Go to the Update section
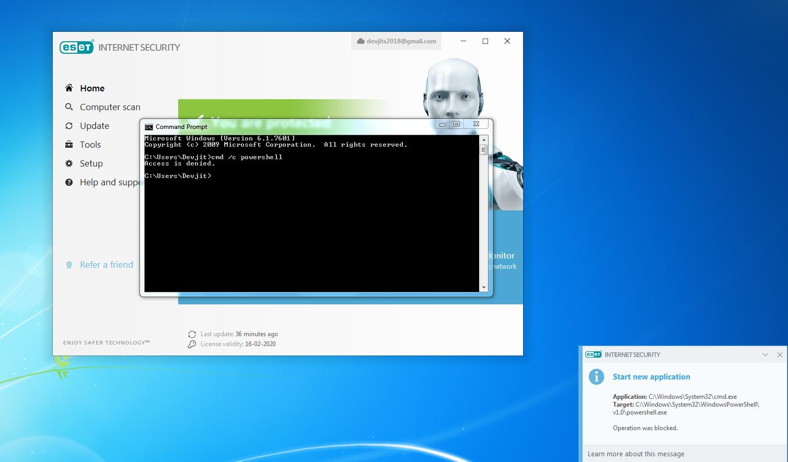 [x=95, y=126]
